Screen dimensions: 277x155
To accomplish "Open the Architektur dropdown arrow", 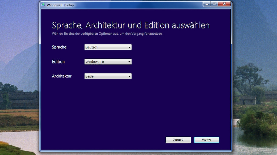I will pos(129,76).
